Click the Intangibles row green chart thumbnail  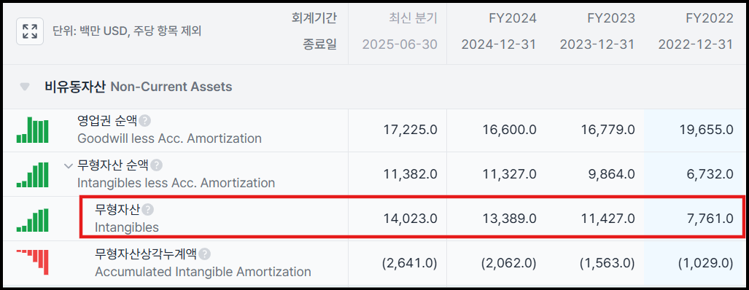pyautogui.click(x=33, y=219)
